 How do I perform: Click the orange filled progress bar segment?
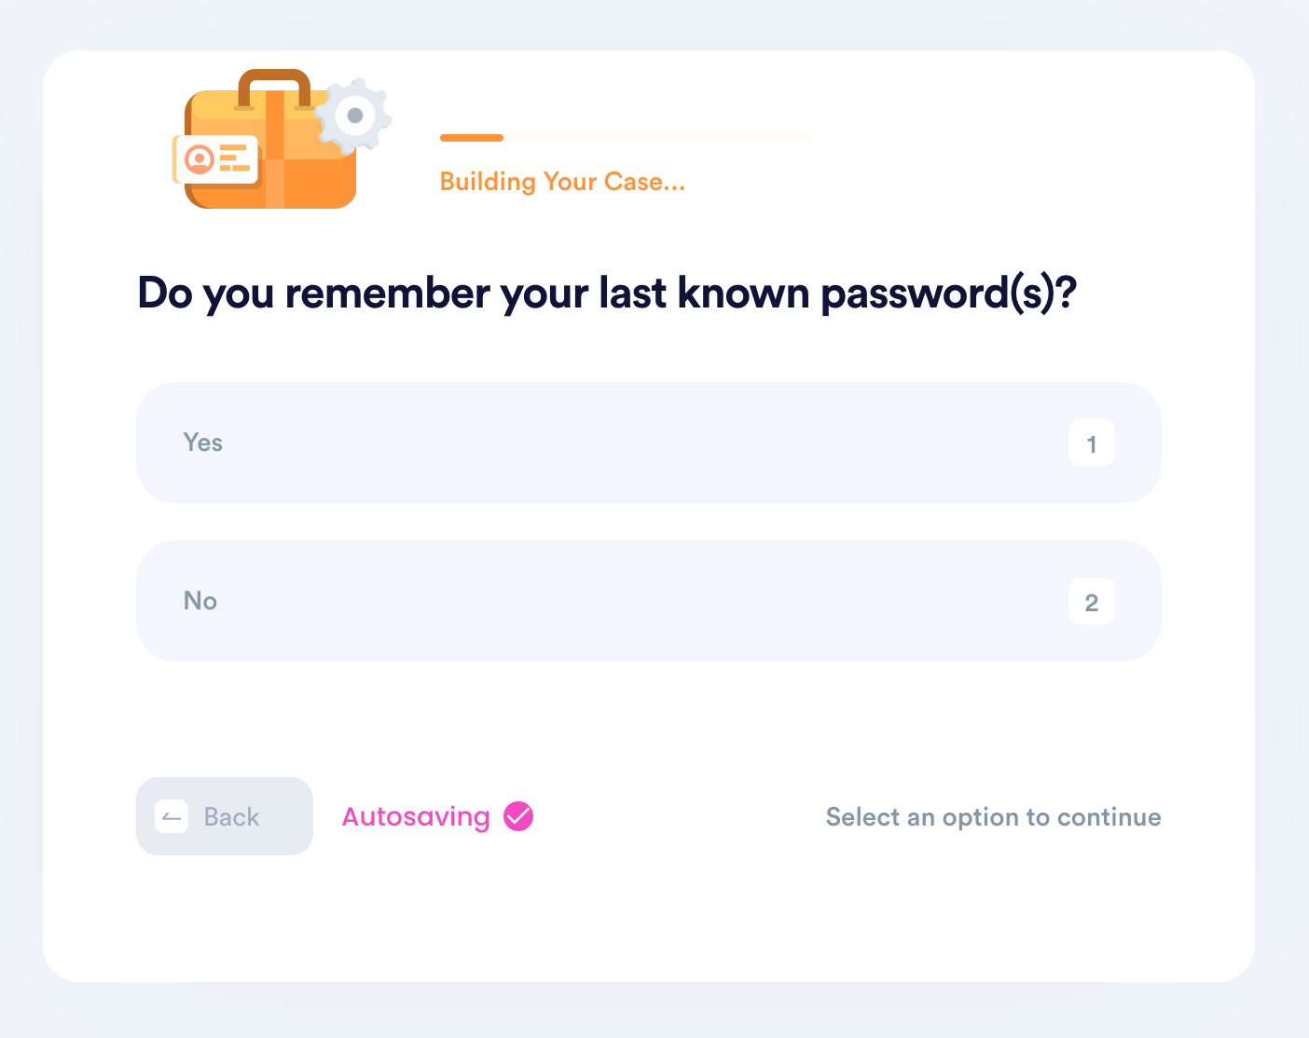pyautogui.click(x=472, y=138)
